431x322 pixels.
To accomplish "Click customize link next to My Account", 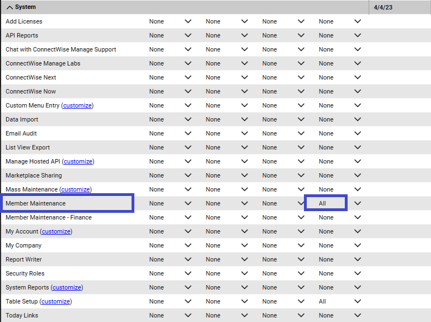I will (56, 231).
